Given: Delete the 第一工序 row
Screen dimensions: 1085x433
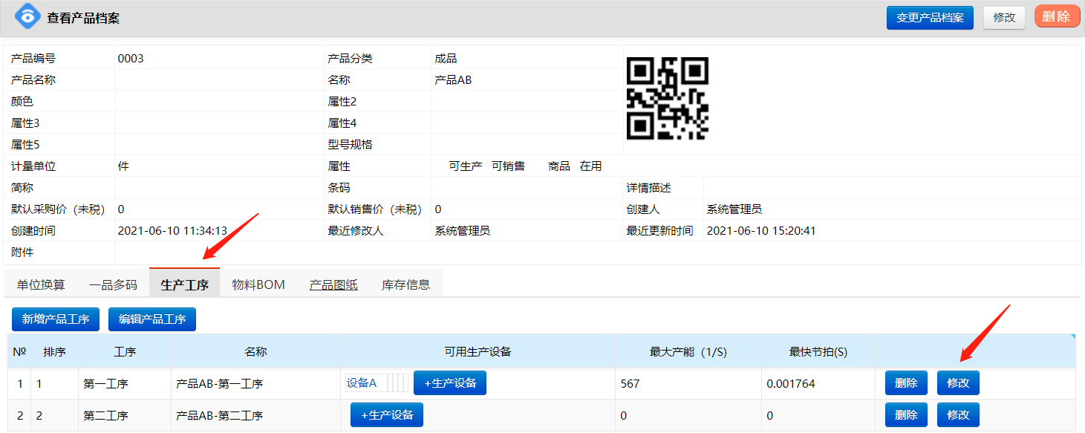Looking at the screenshot, I should click(x=906, y=383).
